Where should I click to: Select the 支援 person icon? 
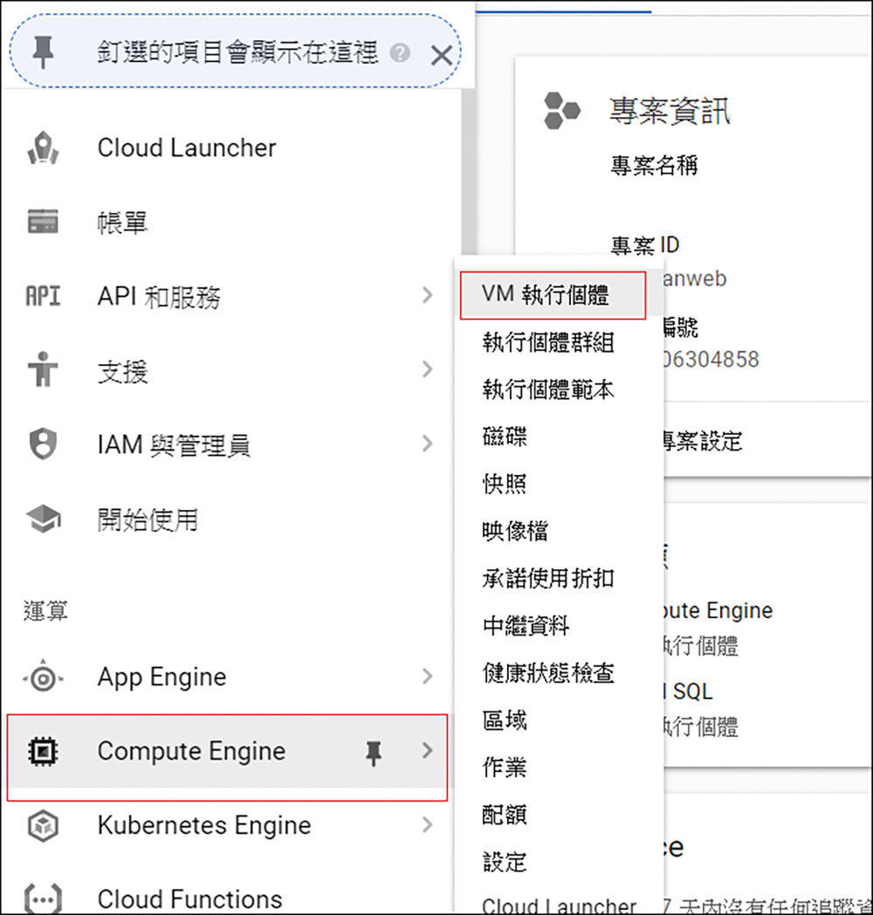(43, 369)
